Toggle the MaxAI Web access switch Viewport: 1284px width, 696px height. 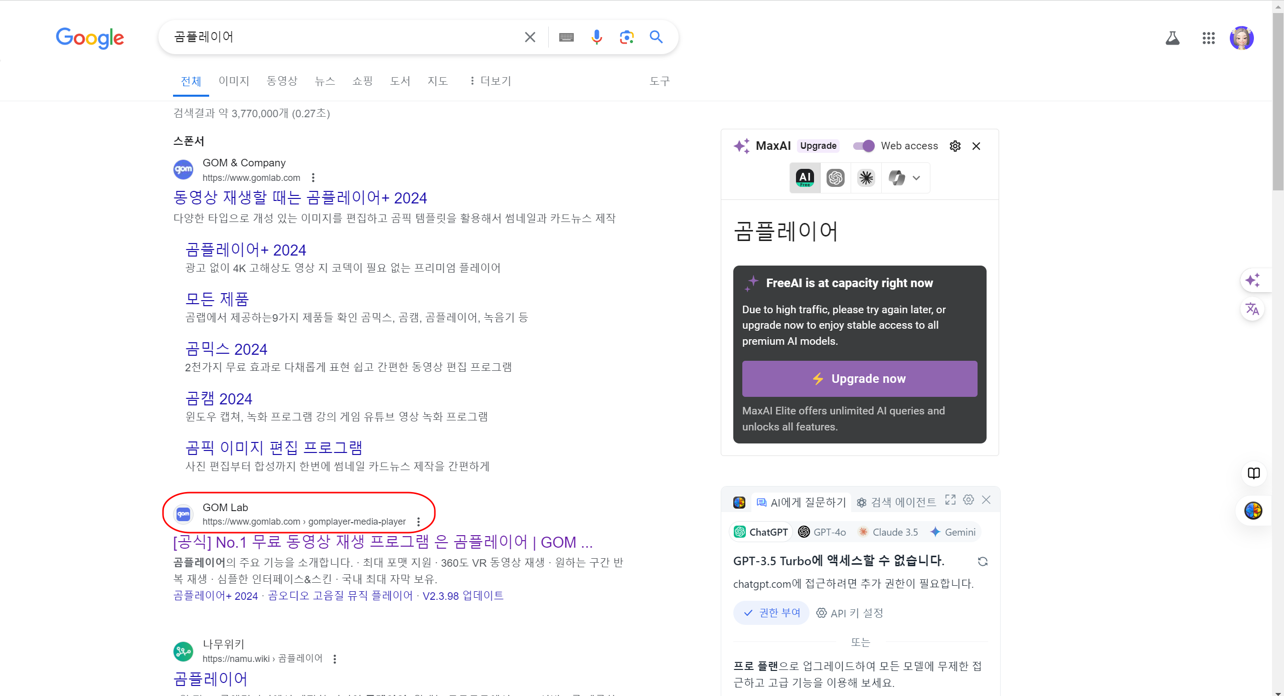click(x=864, y=146)
